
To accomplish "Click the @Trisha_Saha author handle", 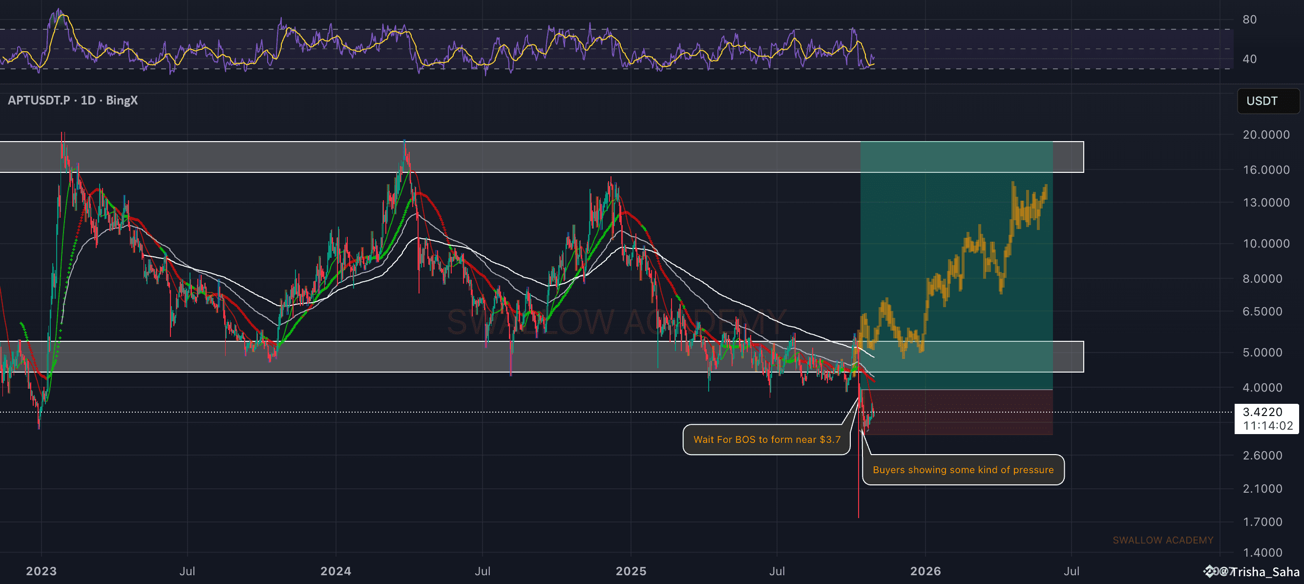I will (x=1264, y=572).
